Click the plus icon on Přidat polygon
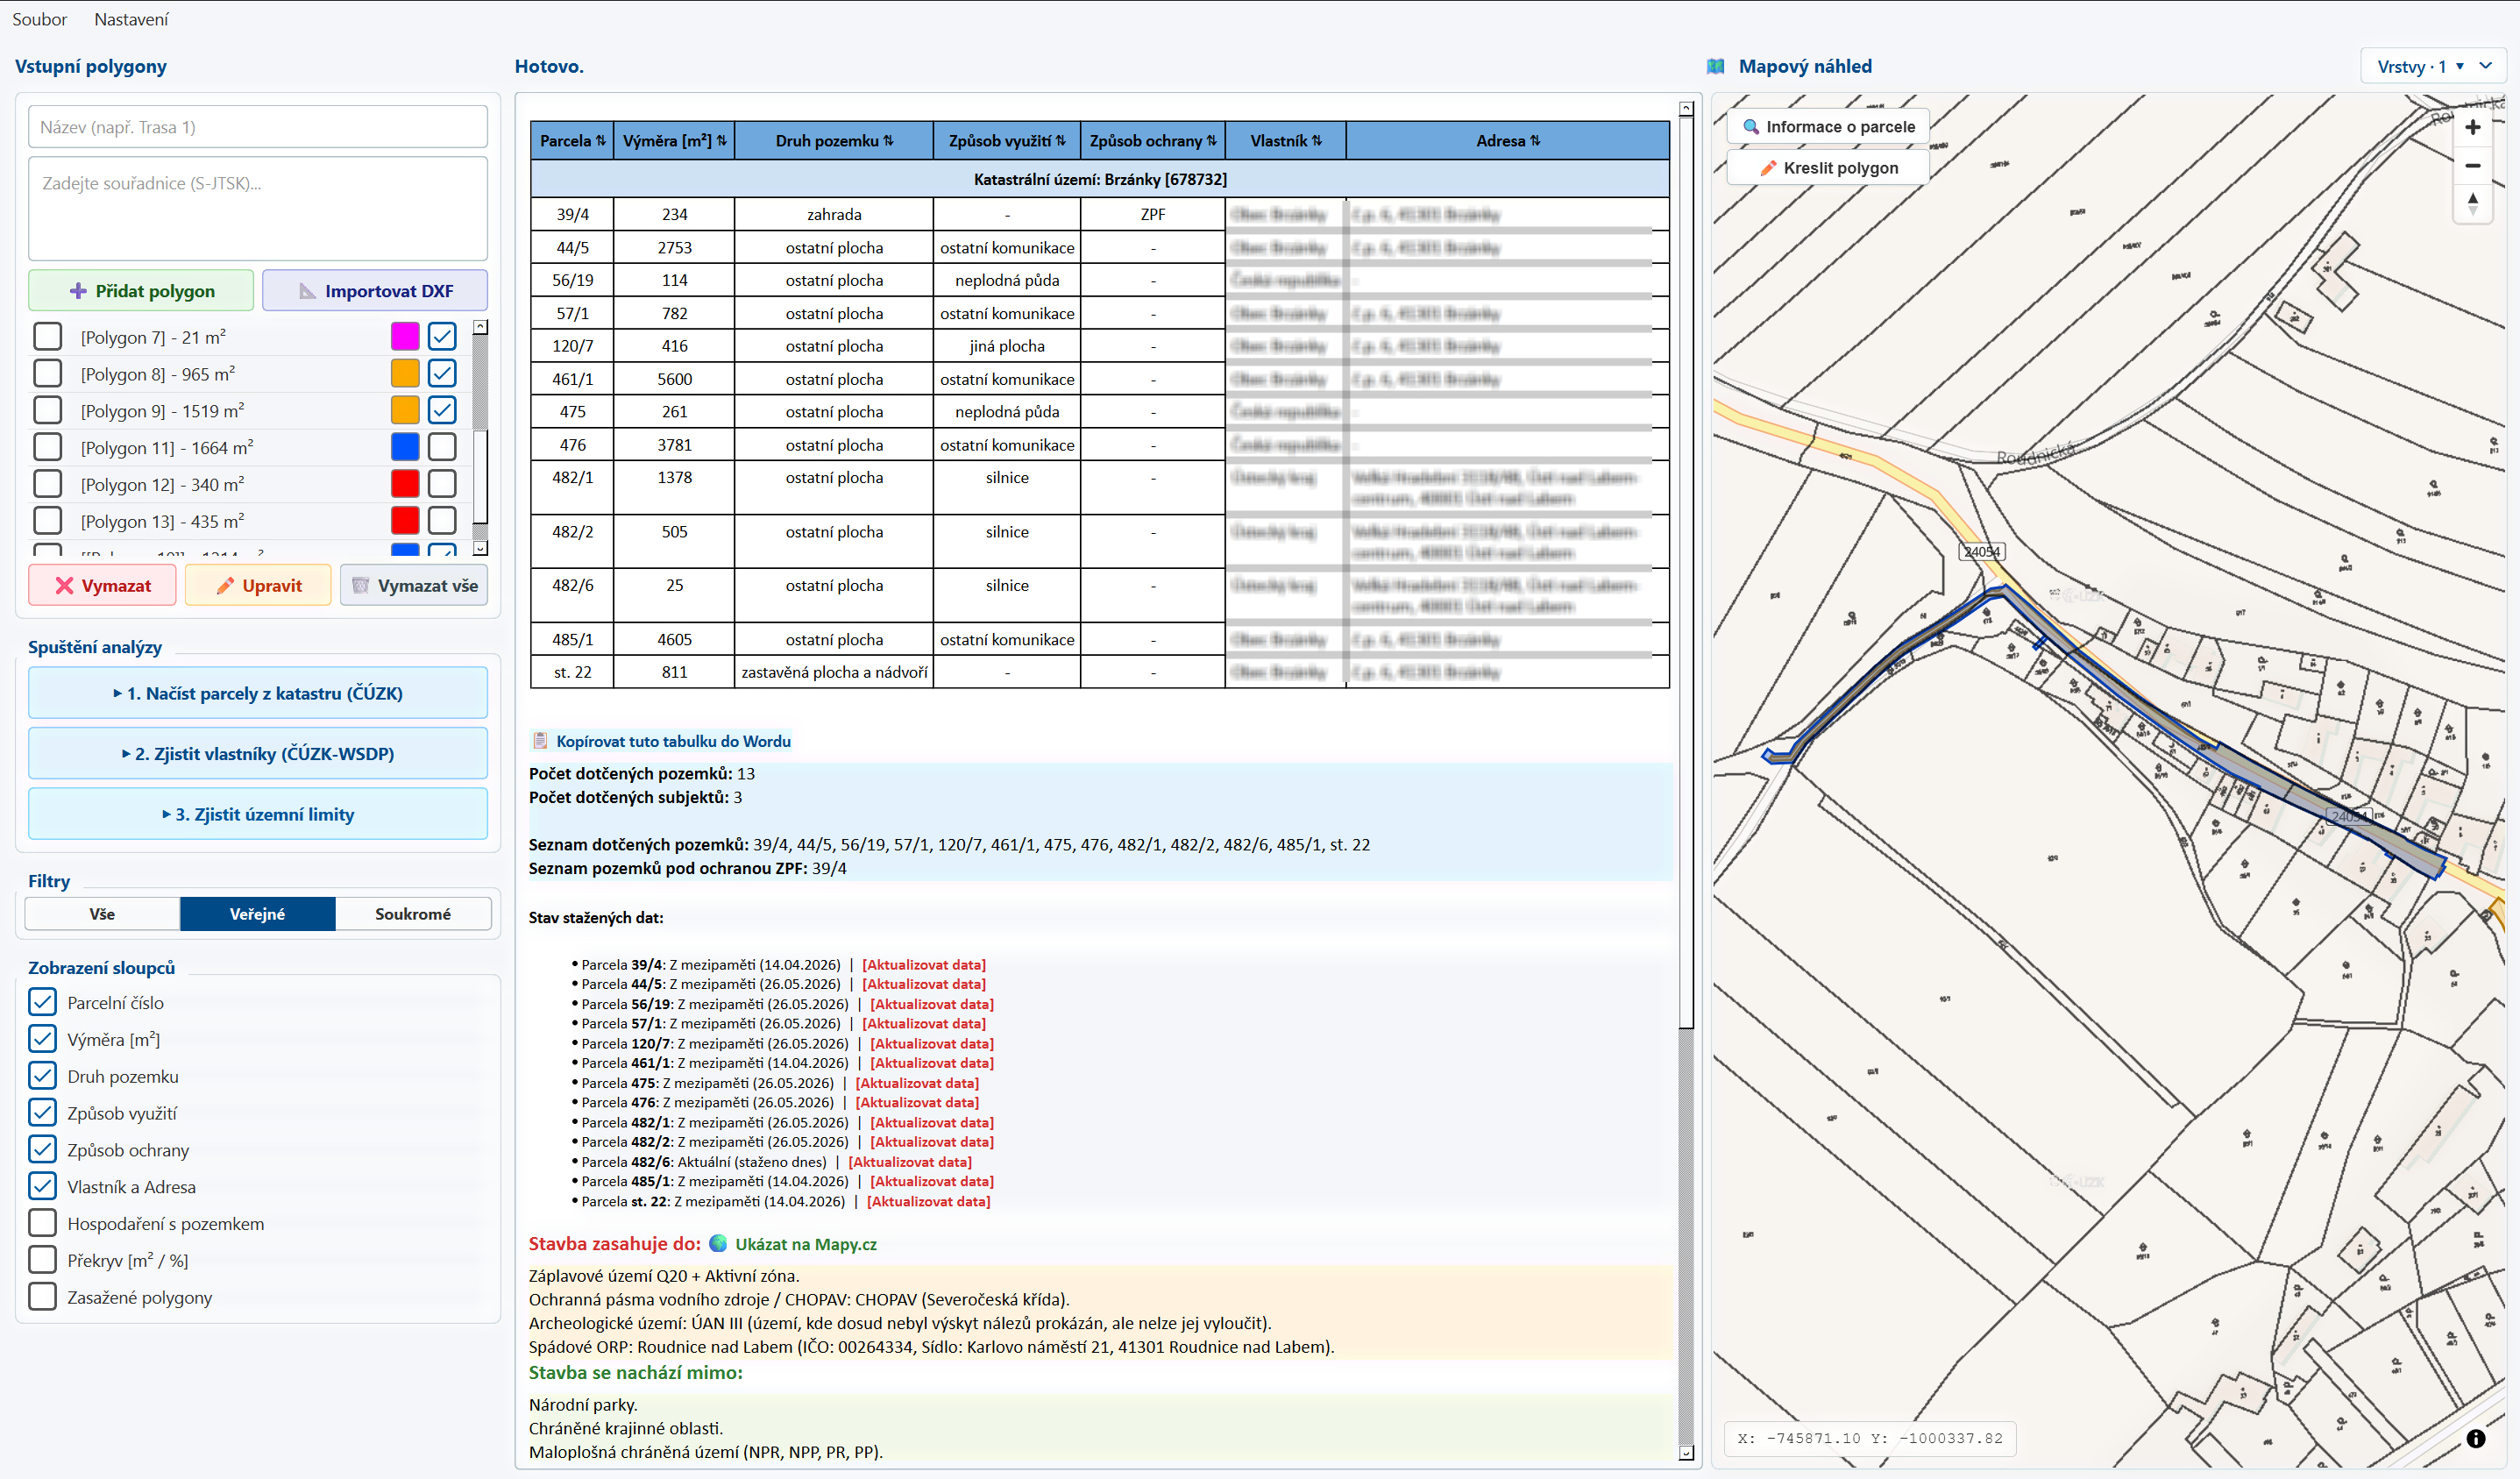Screen dimensions: 2520x1479 coord(77,291)
